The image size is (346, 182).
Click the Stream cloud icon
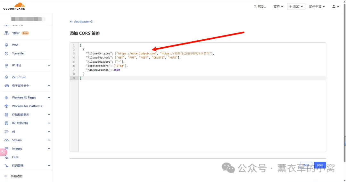pyautogui.click(x=6, y=140)
